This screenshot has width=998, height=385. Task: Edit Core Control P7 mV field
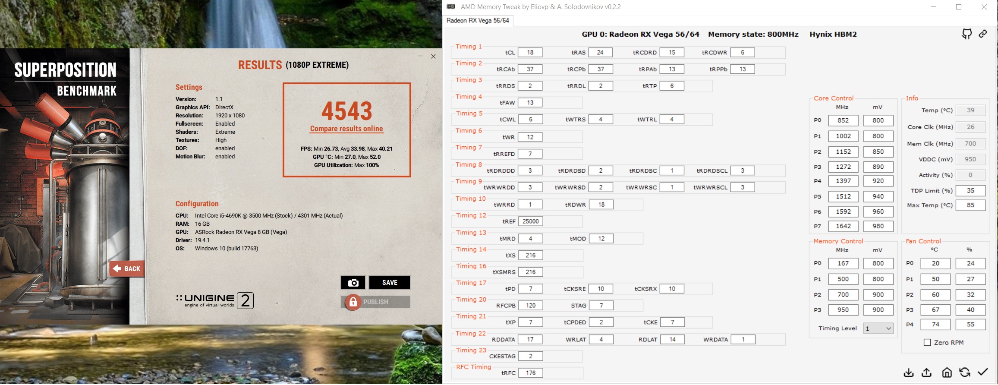tap(878, 226)
